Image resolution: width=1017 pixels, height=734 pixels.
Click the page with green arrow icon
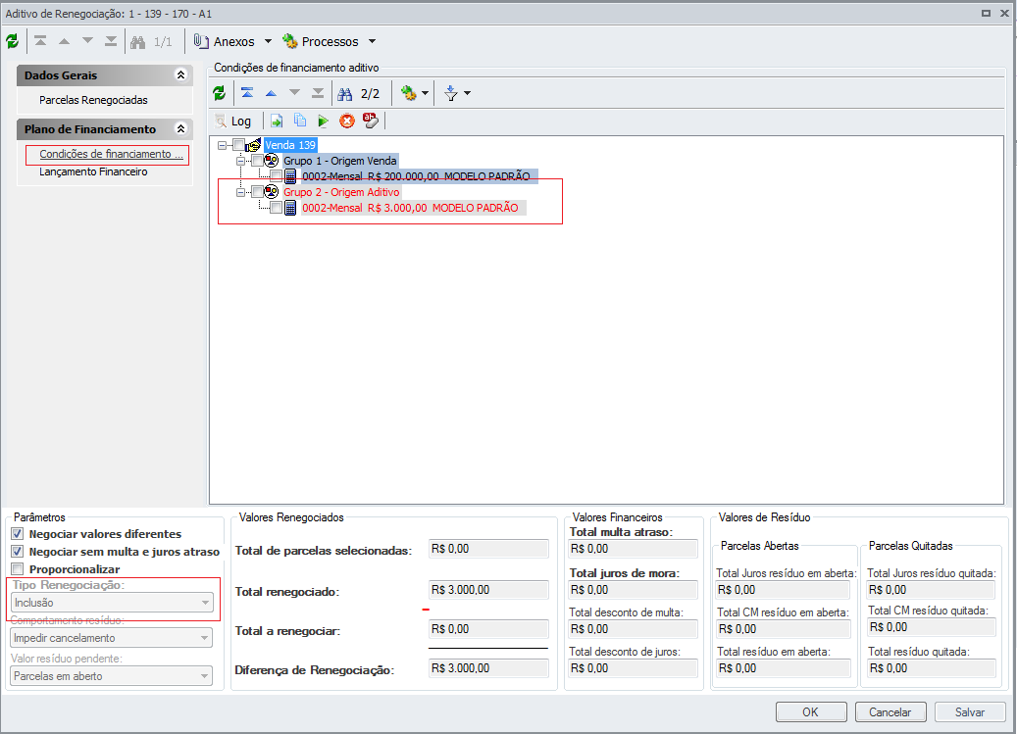pyautogui.click(x=277, y=122)
